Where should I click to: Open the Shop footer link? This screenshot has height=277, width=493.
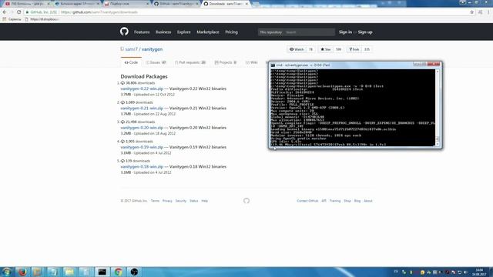click(x=347, y=201)
